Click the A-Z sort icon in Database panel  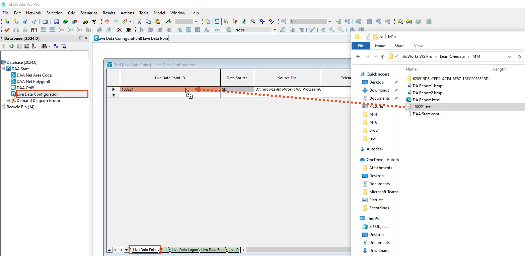point(33,46)
